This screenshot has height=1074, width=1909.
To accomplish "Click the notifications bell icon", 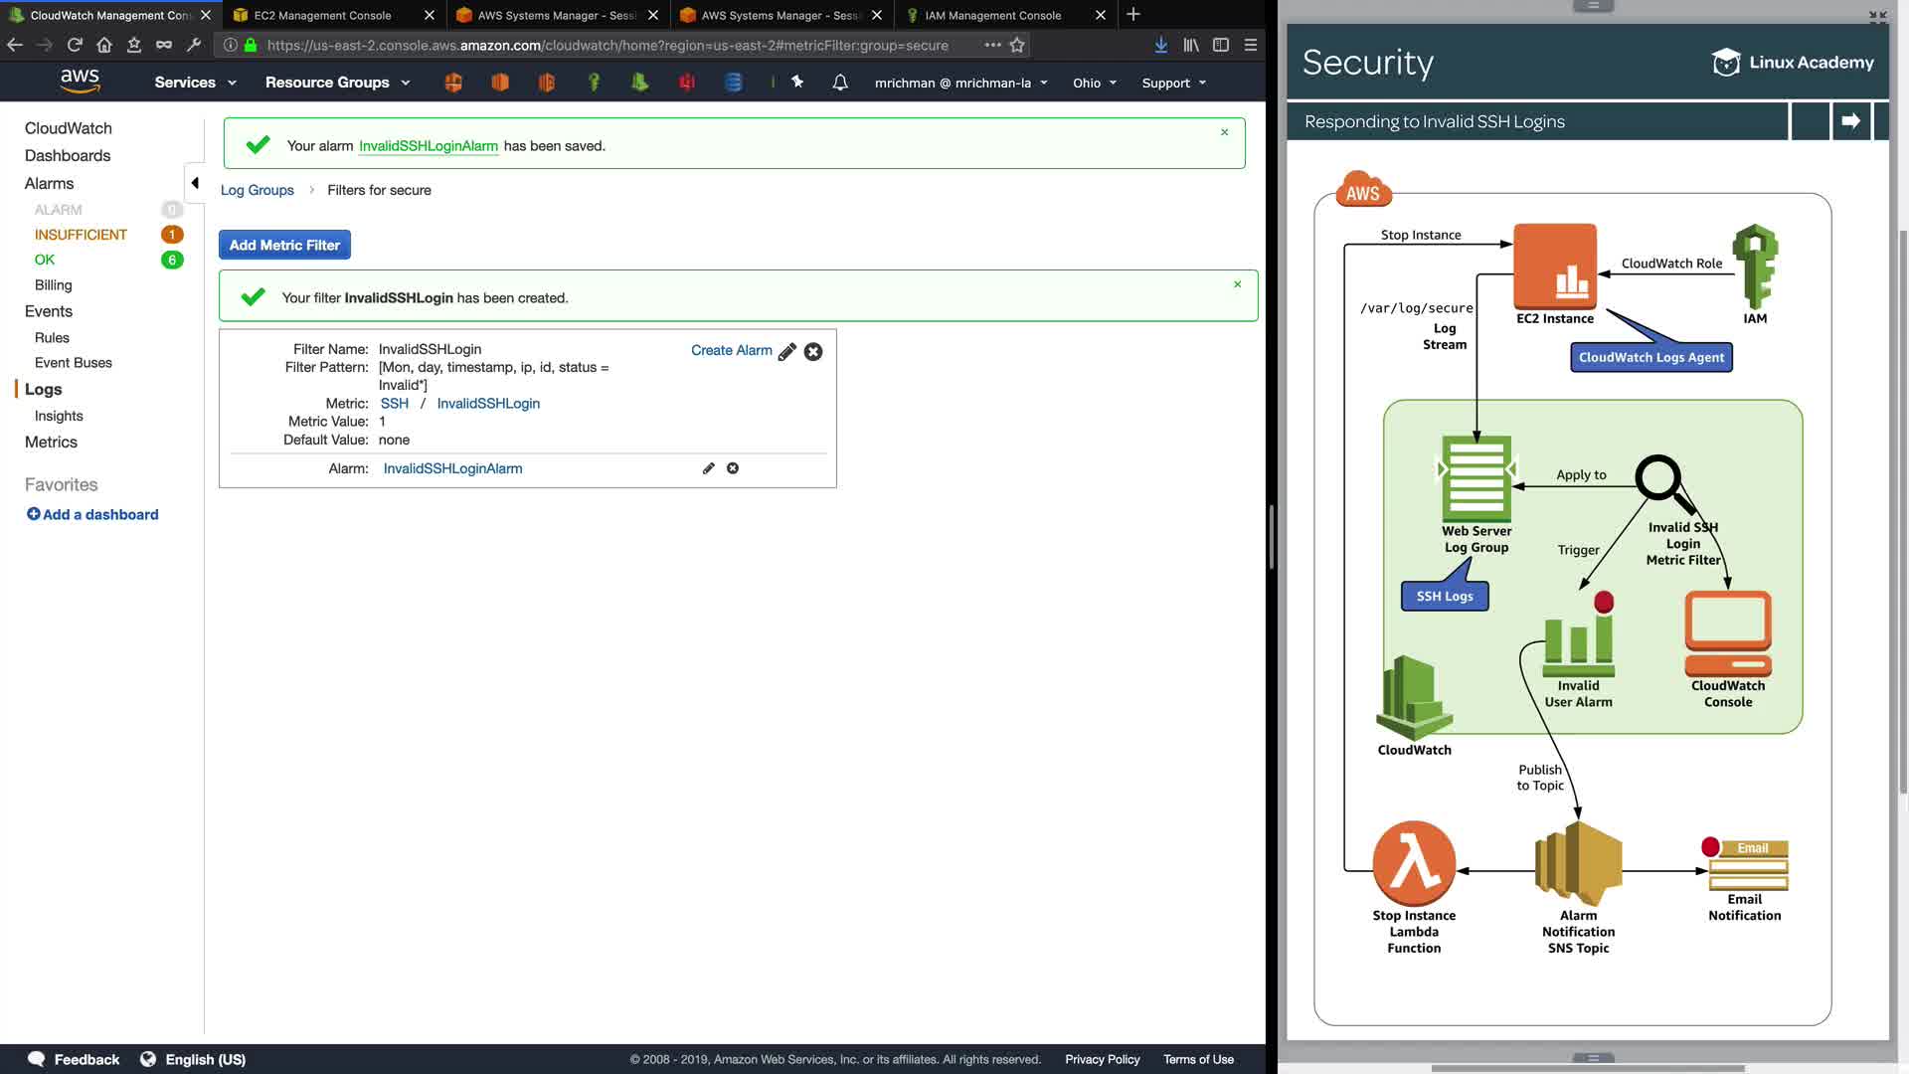I will click(x=840, y=83).
